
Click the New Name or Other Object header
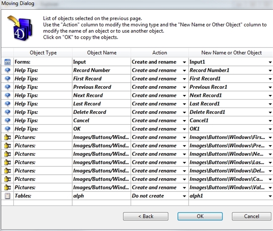(231, 53)
